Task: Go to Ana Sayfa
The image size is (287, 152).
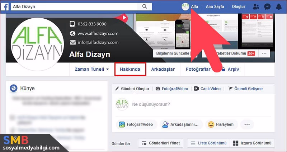Action: [x=215, y=6]
